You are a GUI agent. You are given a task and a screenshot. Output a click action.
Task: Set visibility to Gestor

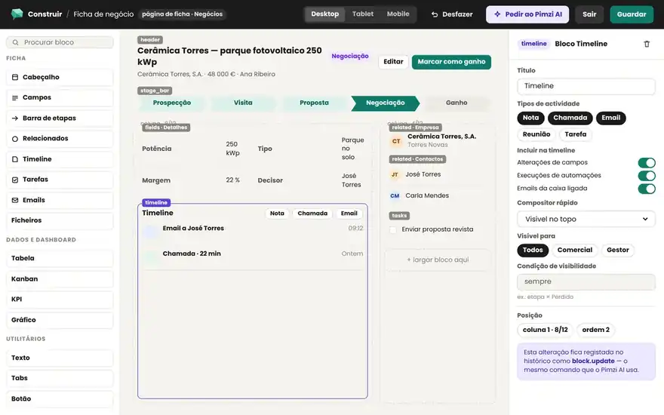click(617, 250)
